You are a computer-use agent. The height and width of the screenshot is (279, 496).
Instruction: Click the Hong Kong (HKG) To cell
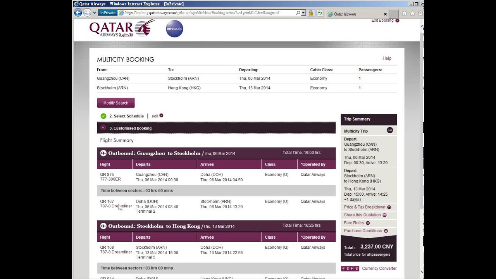184,88
